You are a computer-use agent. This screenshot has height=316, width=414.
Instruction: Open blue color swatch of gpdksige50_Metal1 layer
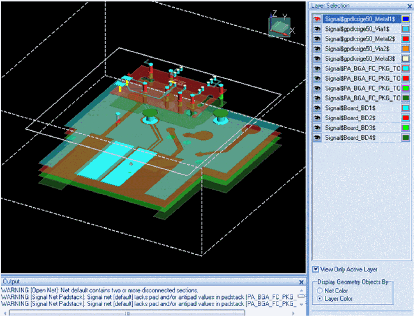tap(405, 19)
